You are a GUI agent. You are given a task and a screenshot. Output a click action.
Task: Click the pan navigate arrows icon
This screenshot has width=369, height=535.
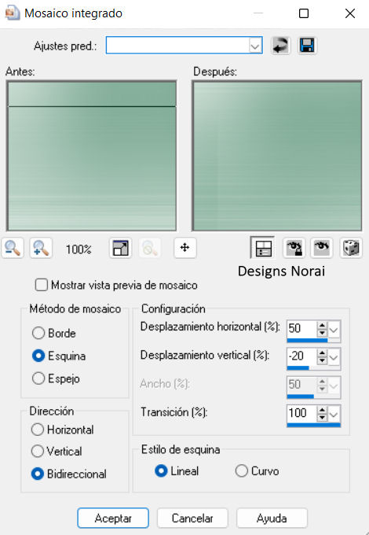(x=184, y=248)
